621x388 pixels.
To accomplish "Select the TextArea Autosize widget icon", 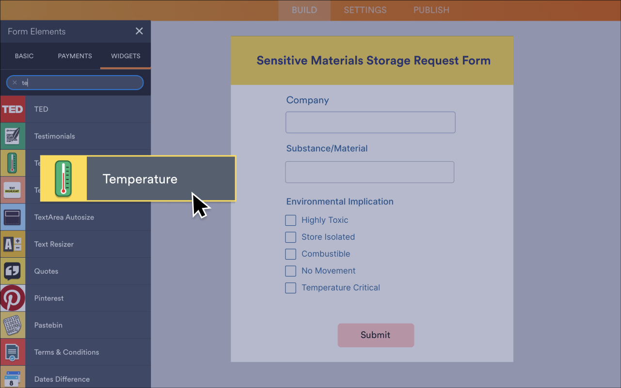I will pyautogui.click(x=13, y=217).
